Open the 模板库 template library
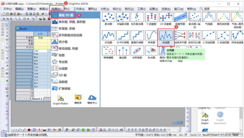Viewport: 244px width, 138px height. tap(78, 99)
